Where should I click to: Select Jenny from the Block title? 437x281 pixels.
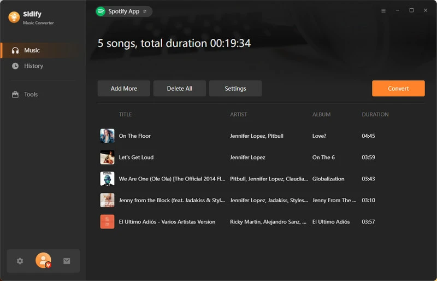click(172, 200)
